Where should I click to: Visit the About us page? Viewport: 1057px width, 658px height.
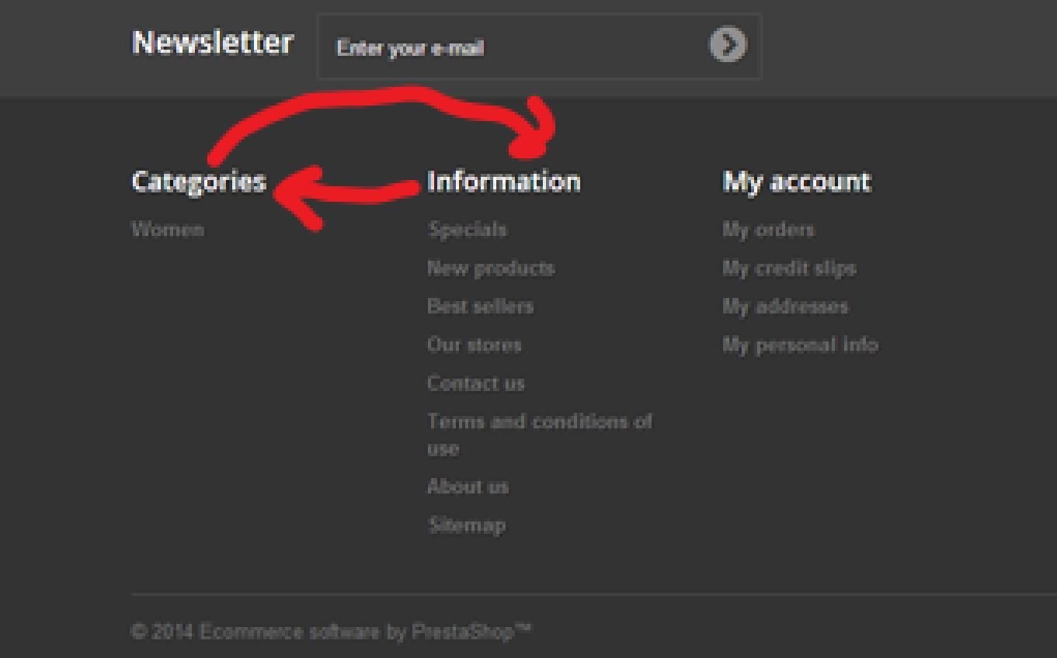click(x=468, y=487)
